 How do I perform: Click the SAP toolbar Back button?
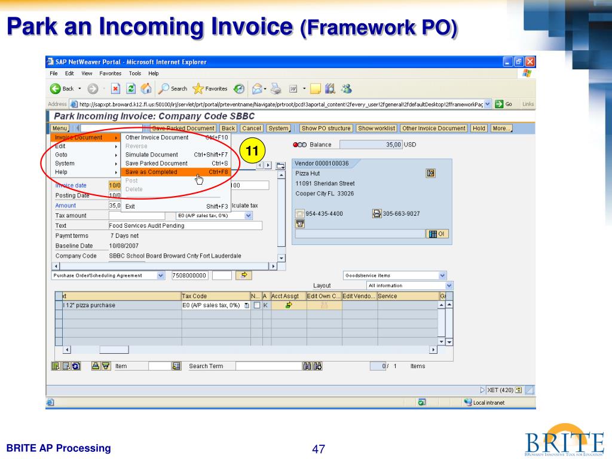(x=228, y=128)
